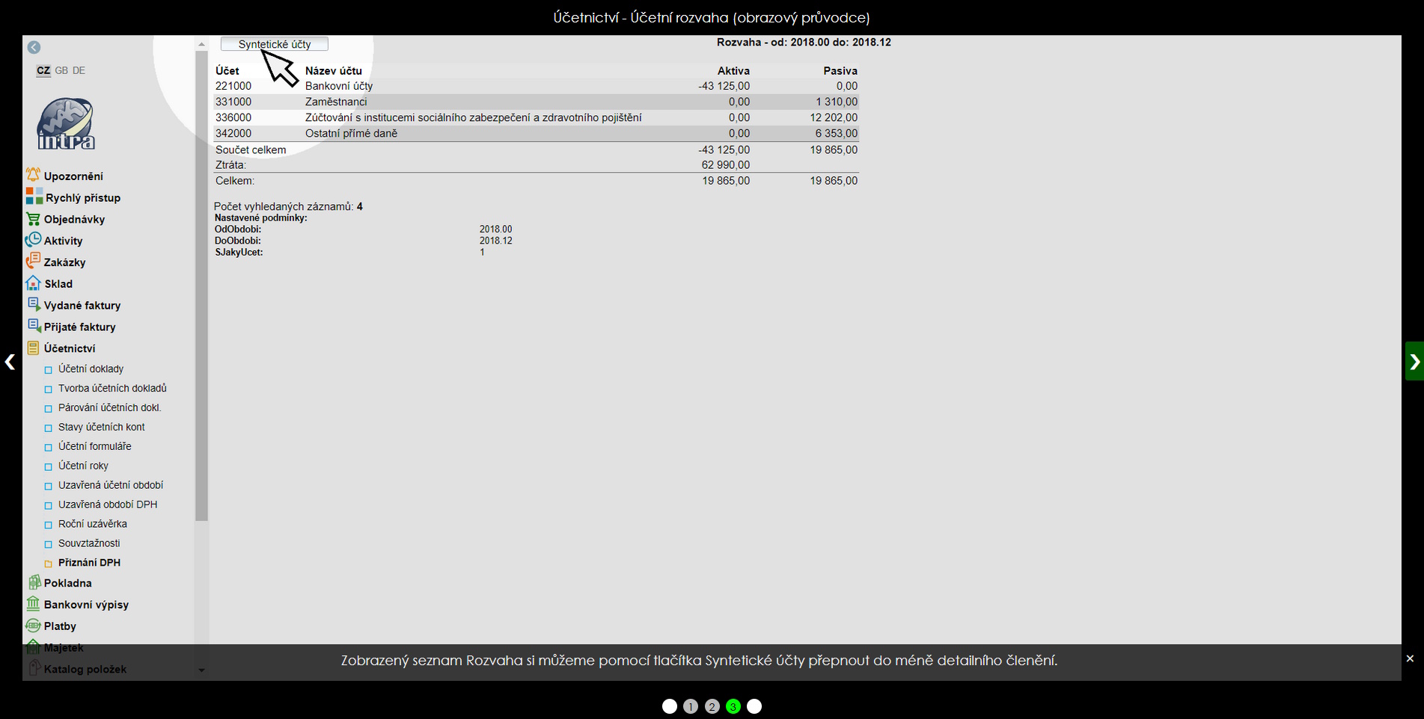Viewport: 1424px width, 719px height.
Task: Open Účetní doklady submenu item
Action: (x=91, y=368)
